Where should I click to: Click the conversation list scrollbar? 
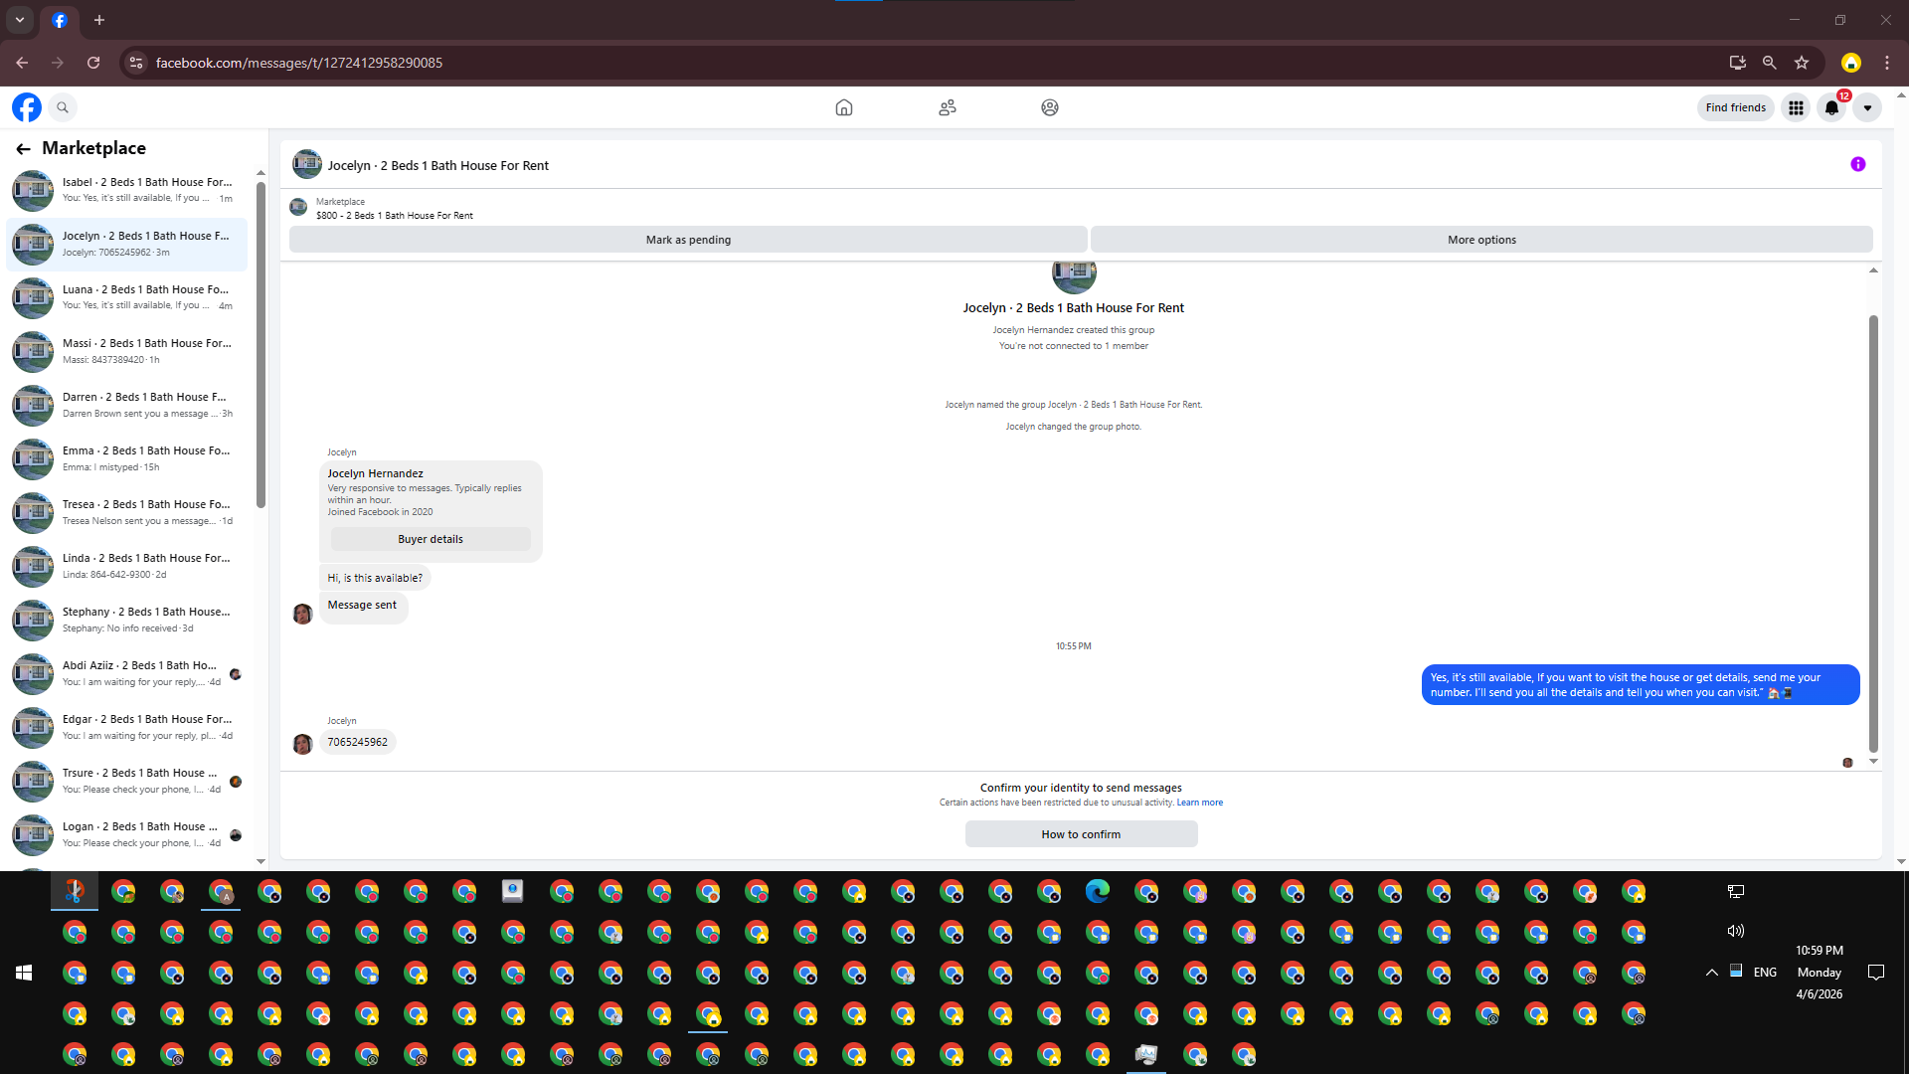click(x=260, y=345)
